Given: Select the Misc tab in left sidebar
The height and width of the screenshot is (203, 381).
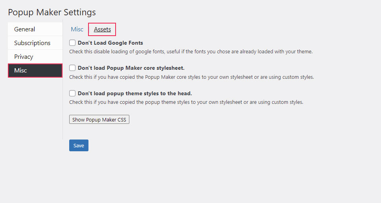Looking at the screenshot, I should pyautogui.click(x=35, y=71).
